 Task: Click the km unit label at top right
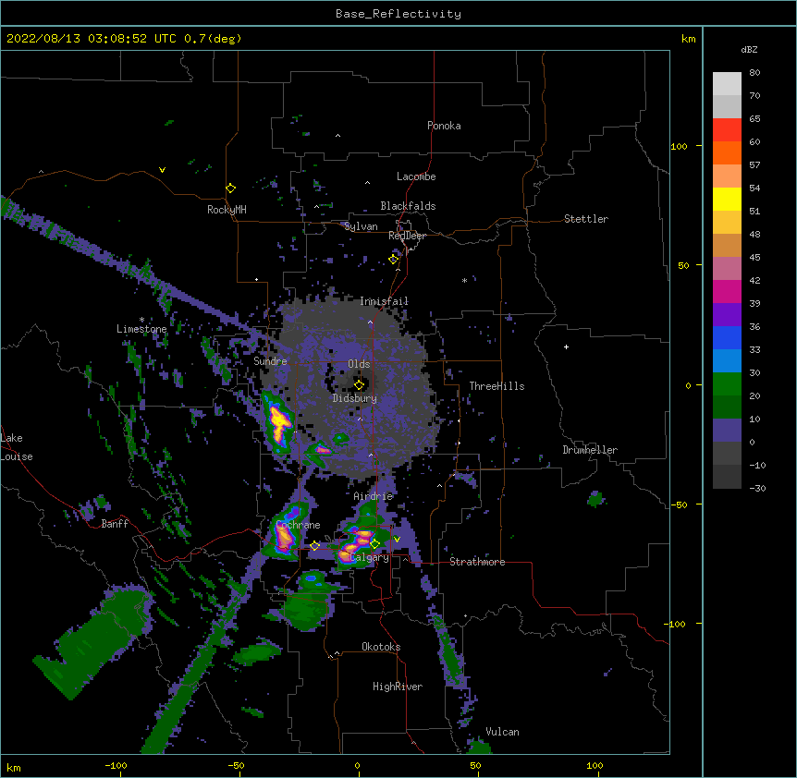coord(688,39)
